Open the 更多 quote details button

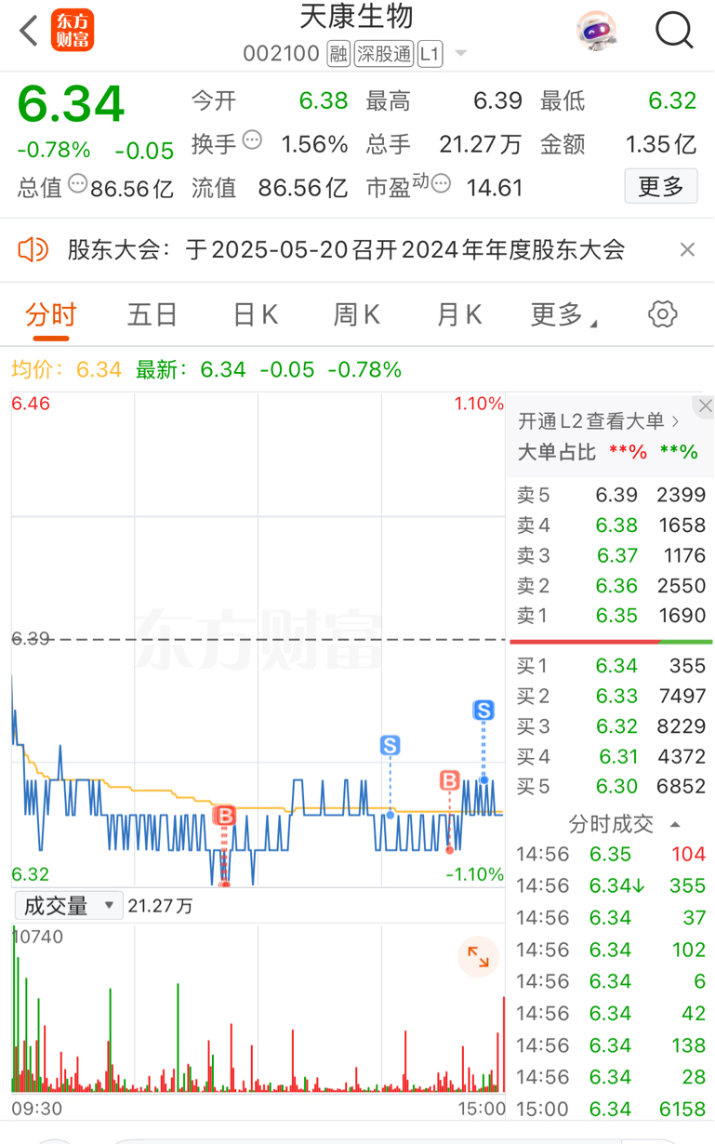click(x=661, y=186)
